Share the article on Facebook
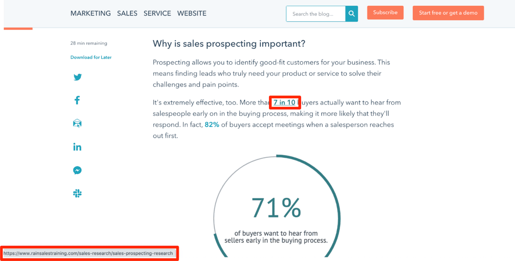The width and height of the screenshot is (515, 261). 77,100
